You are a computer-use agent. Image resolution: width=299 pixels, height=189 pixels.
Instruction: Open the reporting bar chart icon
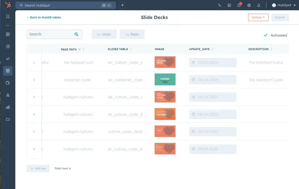[8, 107]
